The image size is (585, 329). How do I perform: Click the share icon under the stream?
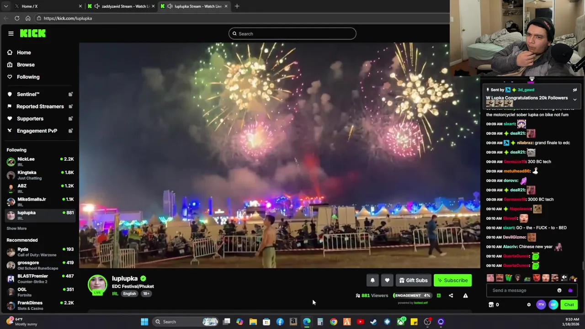(x=451, y=296)
